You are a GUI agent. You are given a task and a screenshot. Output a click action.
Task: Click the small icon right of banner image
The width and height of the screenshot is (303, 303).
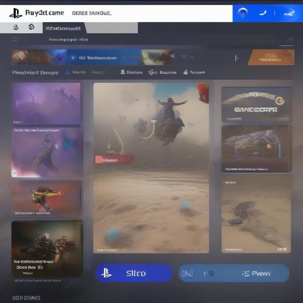click(x=173, y=56)
